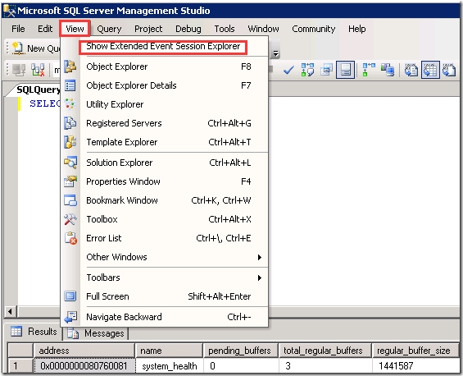Click Disconnect icon with red X
This screenshot has width=463, height=376.
38,70
